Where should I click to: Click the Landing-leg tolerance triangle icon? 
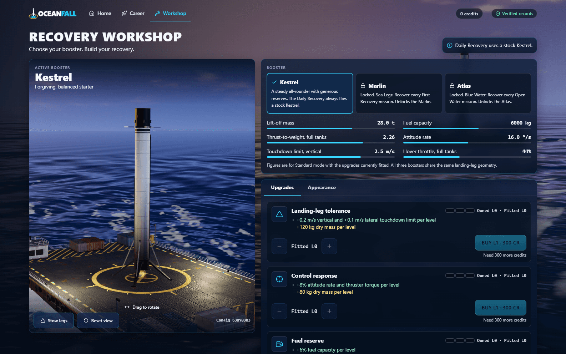point(279,214)
